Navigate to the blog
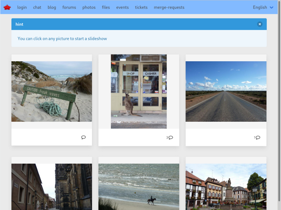The height and width of the screenshot is (210, 281). 52,7
